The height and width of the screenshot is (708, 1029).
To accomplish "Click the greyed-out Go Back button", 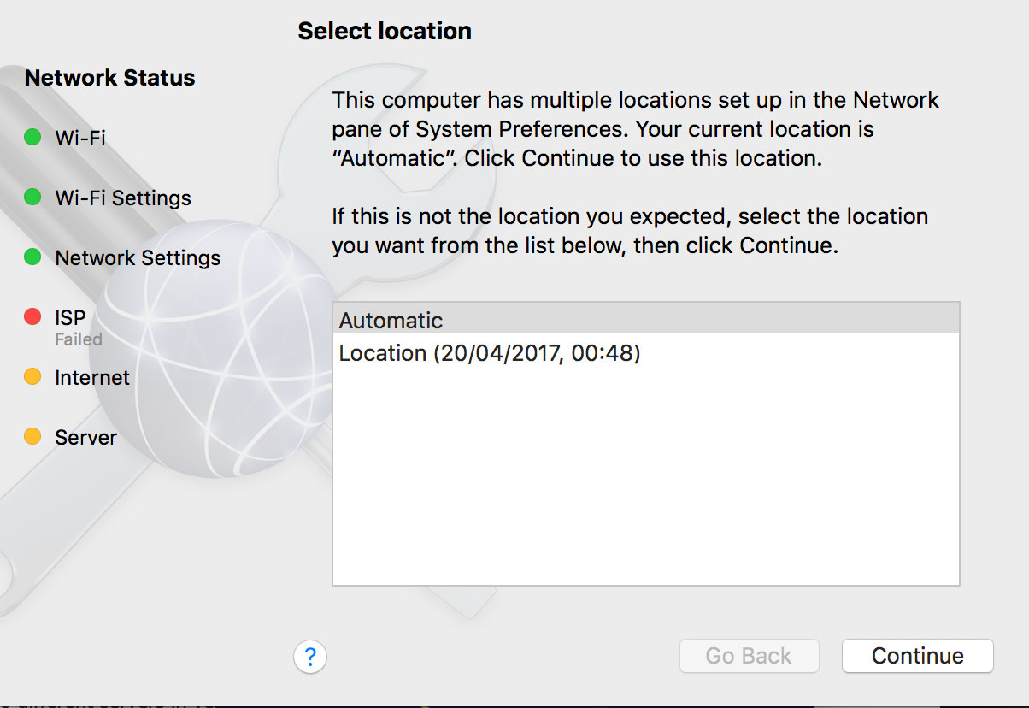I will 749,656.
